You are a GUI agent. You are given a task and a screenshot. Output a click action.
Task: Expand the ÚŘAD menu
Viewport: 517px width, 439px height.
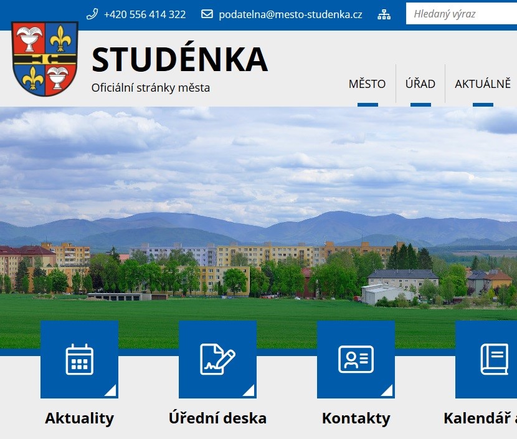(x=420, y=84)
